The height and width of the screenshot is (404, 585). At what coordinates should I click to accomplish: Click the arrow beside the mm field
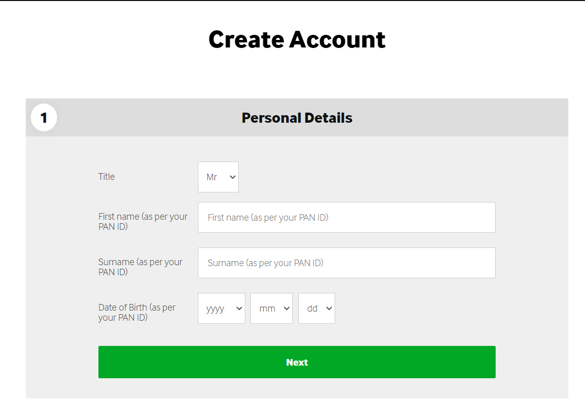(287, 308)
